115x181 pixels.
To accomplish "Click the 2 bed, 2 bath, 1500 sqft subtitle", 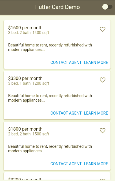I will [29, 134].
